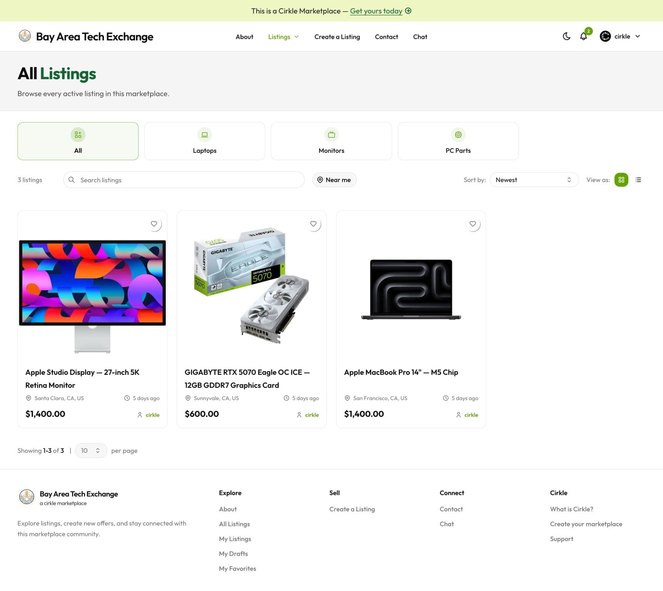Open Support in the footer
The height and width of the screenshot is (591, 663).
point(561,539)
